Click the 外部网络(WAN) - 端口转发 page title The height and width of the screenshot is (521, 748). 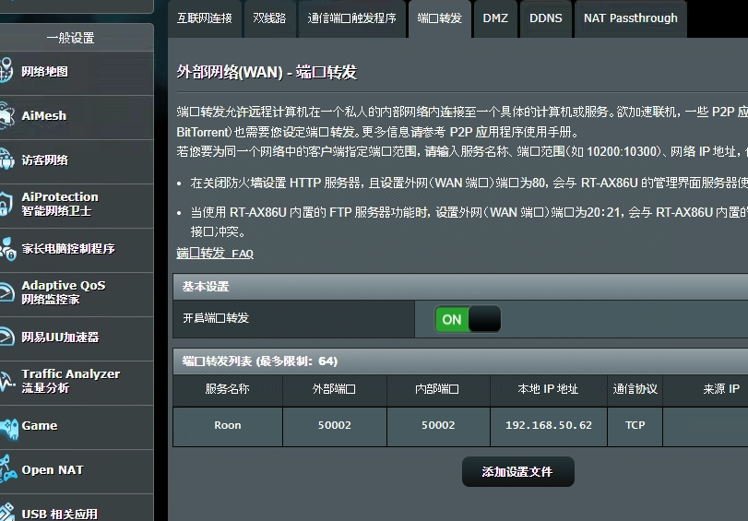[267, 72]
